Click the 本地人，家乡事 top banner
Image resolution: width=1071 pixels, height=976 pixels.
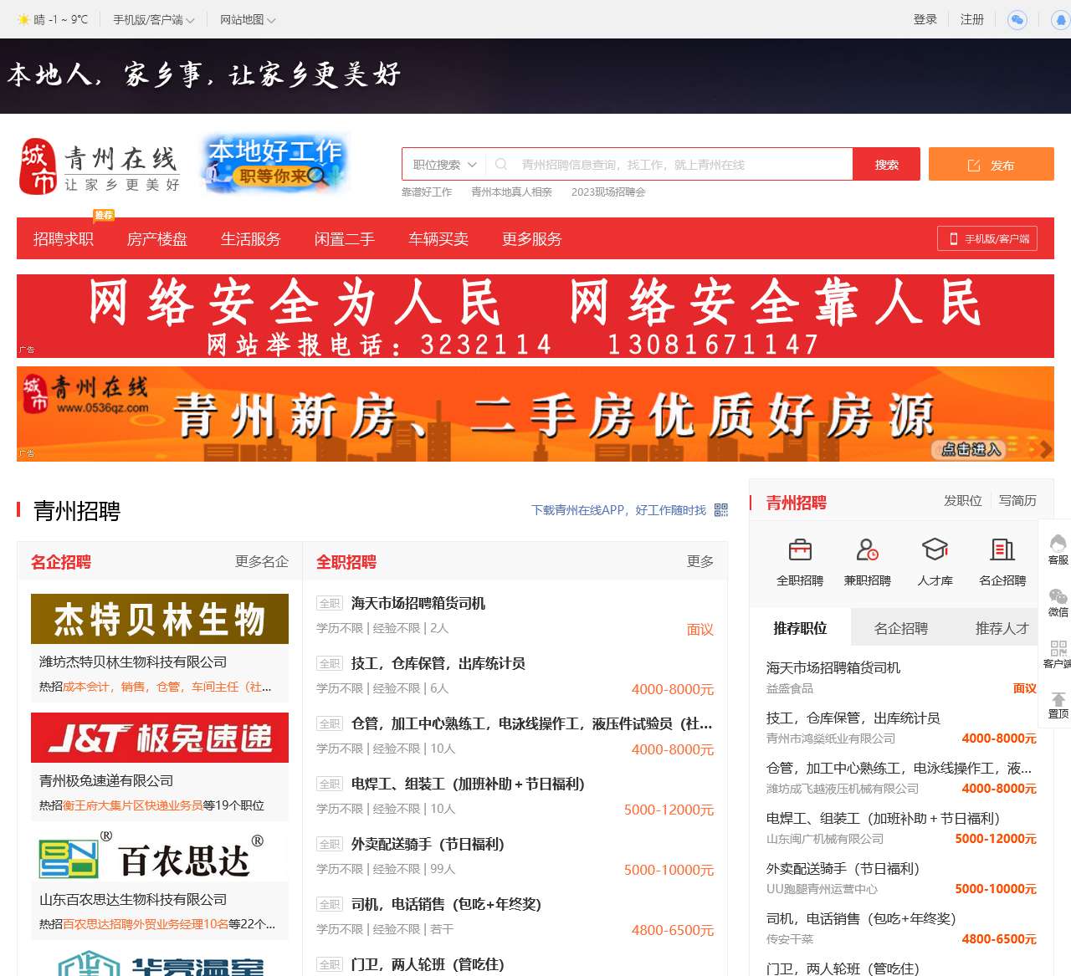pyautogui.click(x=535, y=76)
